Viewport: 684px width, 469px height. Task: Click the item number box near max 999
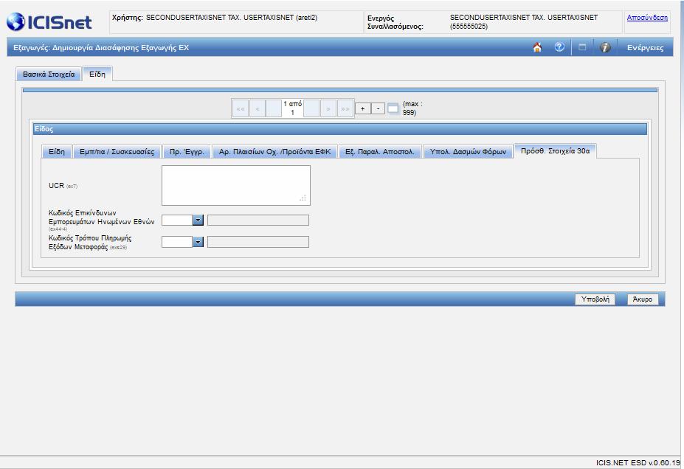pos(393,108)
